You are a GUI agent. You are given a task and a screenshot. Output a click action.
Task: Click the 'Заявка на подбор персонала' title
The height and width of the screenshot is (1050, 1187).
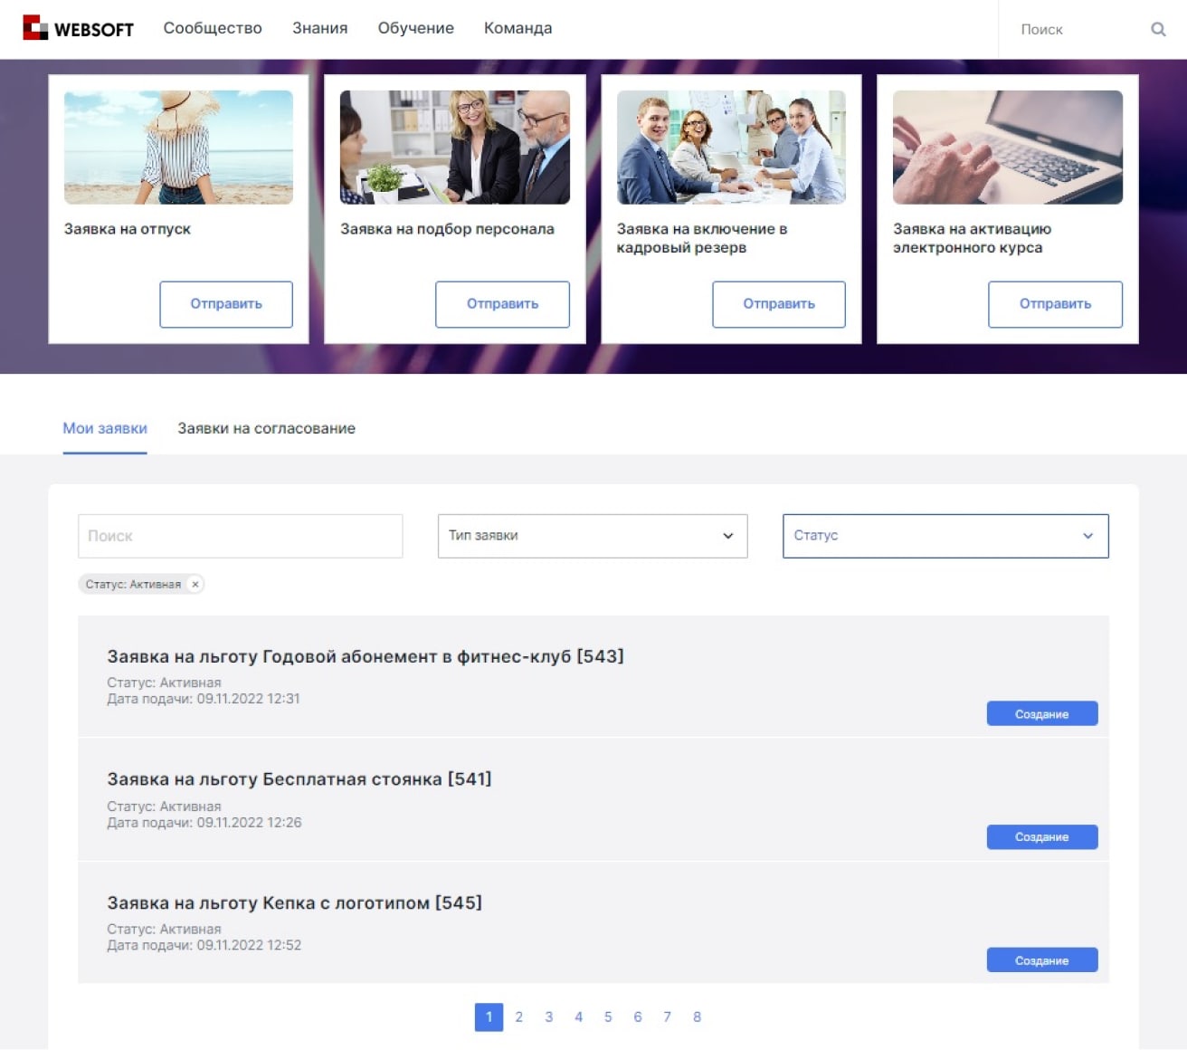(x=447, y=229)
